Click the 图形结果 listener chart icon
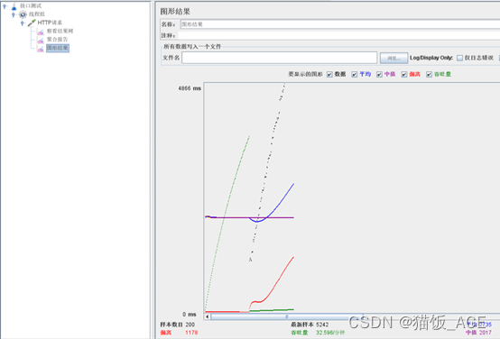Image resolution: width=500 pixels, height=339 pixels. (41, 48)
